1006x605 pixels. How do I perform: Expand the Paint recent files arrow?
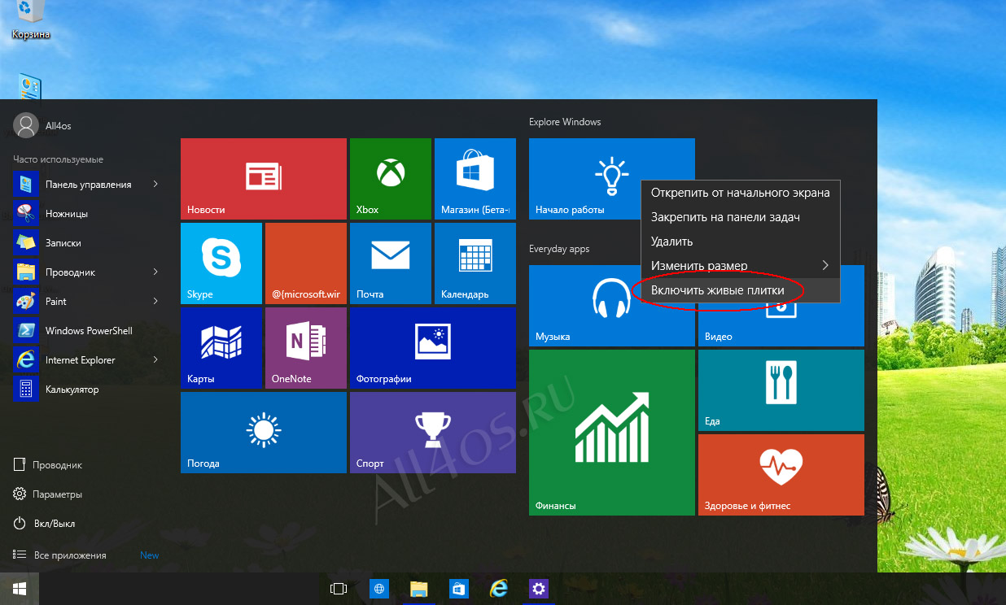pos(155,302)
